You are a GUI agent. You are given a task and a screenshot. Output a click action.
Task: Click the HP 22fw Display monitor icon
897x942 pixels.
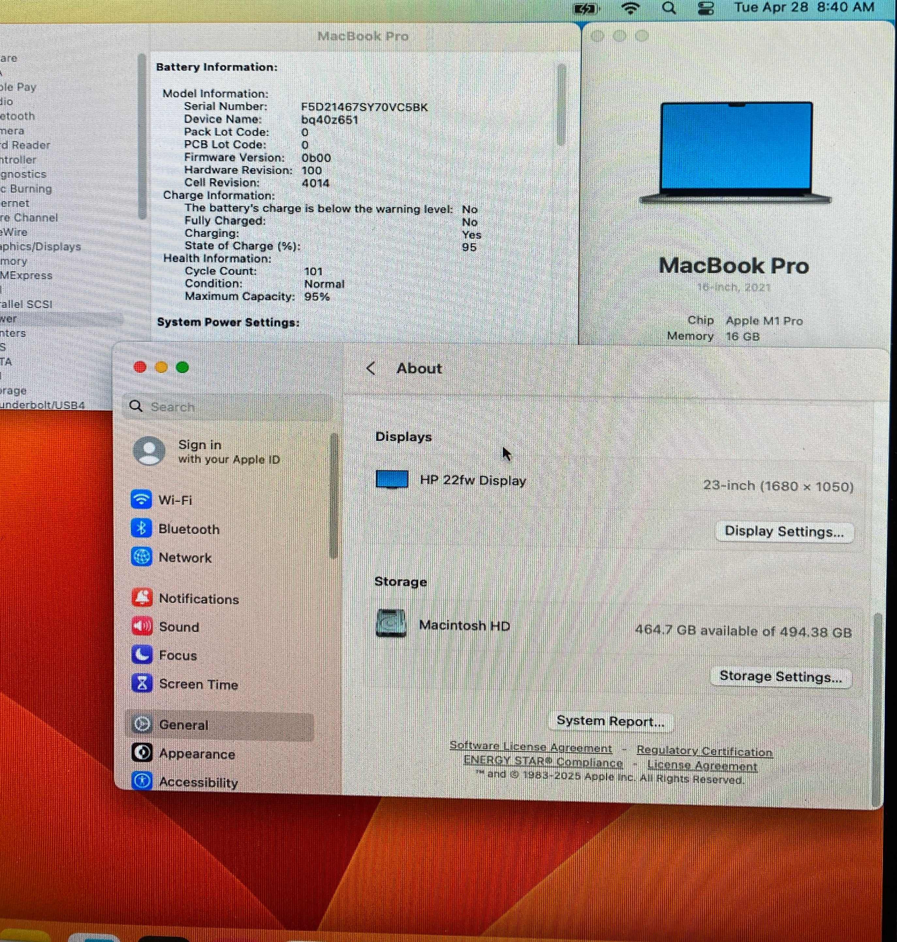tap(392, 480)
